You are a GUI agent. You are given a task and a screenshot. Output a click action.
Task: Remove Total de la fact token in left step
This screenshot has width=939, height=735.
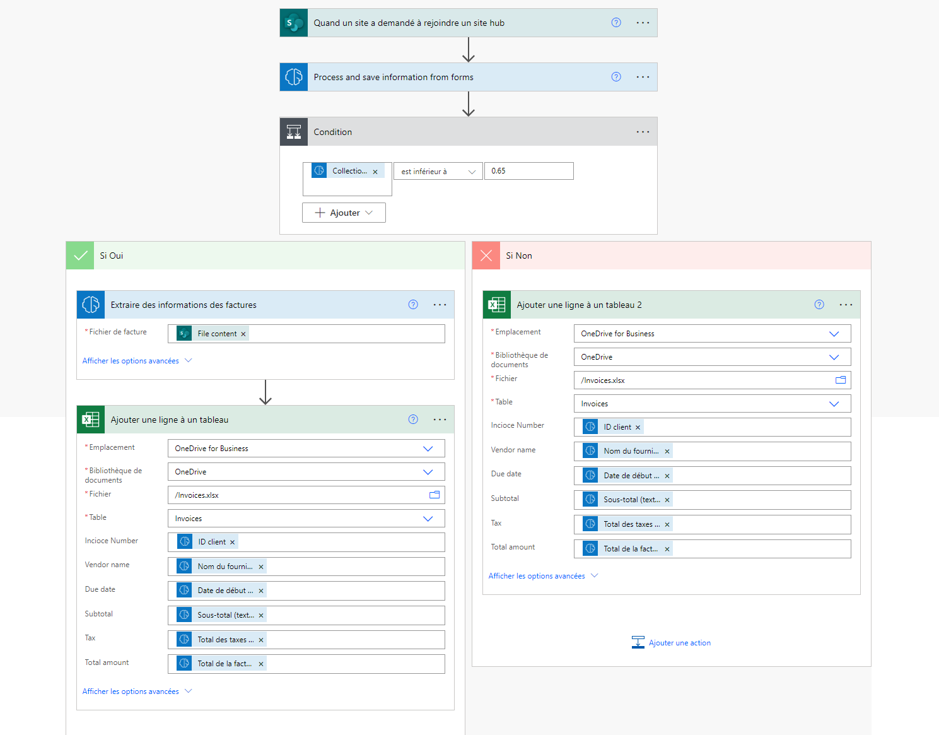point(261,664)
